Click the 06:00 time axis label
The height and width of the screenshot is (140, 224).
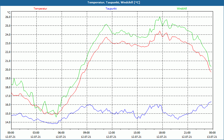62,132
